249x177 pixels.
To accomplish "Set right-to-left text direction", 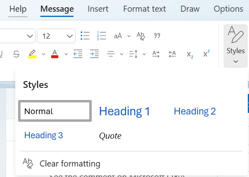I will pyautogui.click(x=172, y=54).
